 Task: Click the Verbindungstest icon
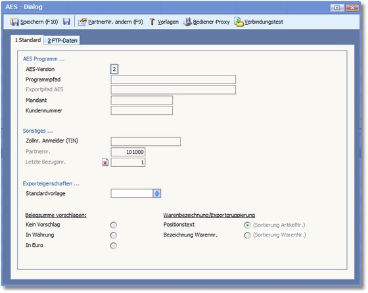point(239,22)
